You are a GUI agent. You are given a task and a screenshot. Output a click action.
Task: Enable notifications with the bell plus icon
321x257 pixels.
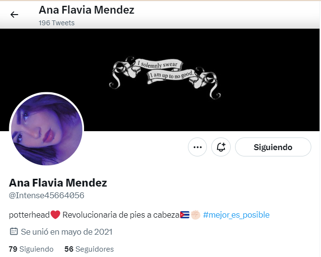(x=221, y=147)
